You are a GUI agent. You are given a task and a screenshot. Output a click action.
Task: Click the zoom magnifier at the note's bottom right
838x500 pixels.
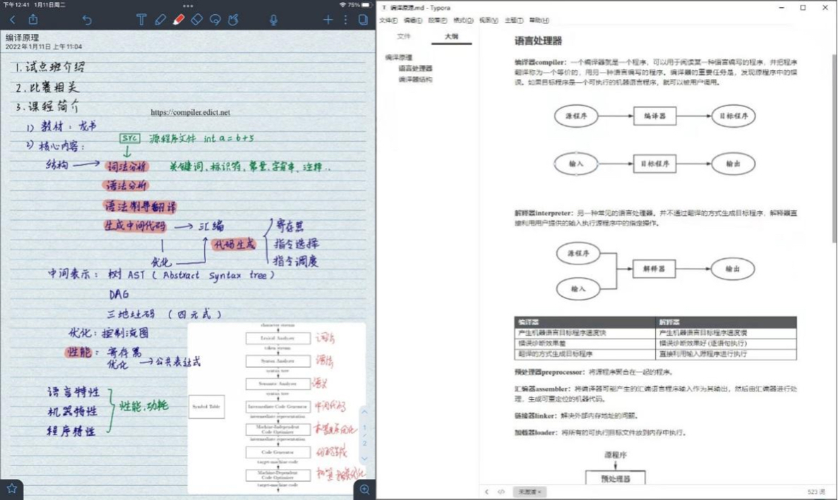[x=364, y=489]
